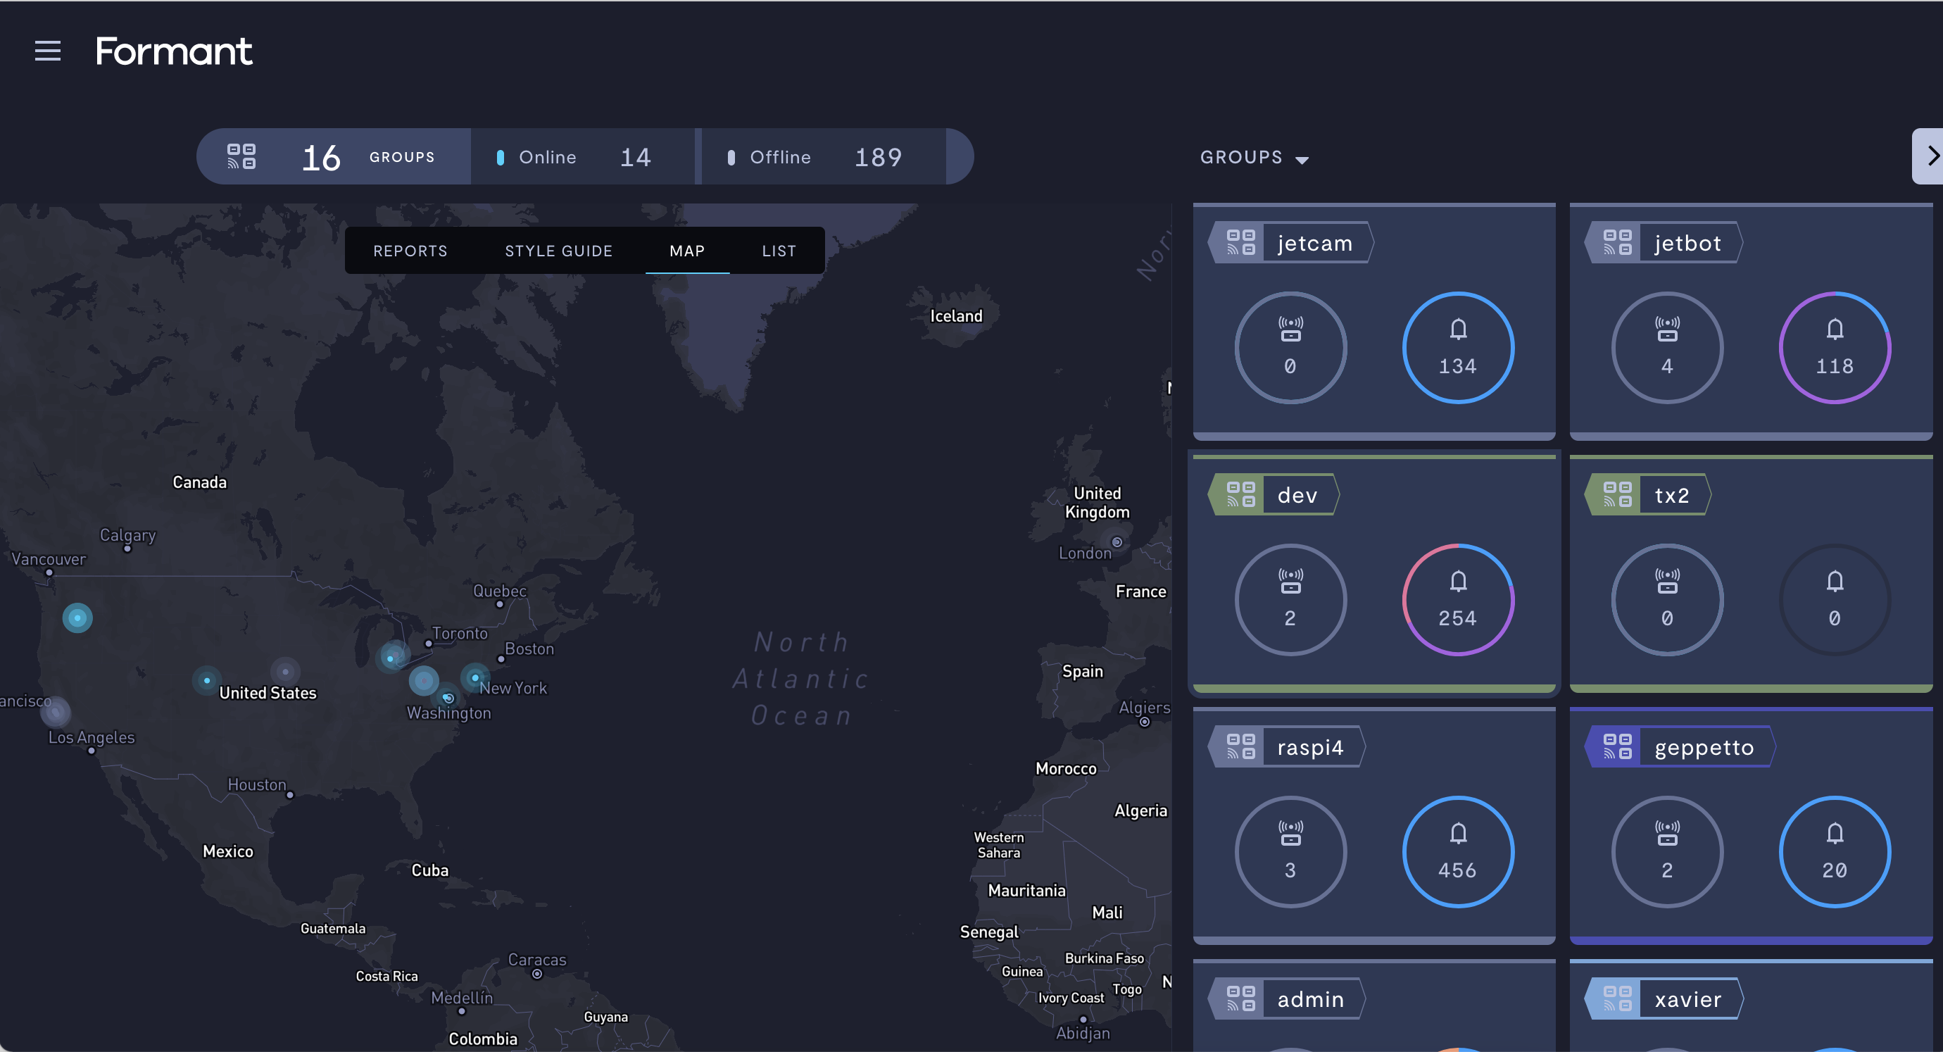Click geppetto devices online circle
This screenshot has height=1052, width=1943.
tap(1667, 852)
